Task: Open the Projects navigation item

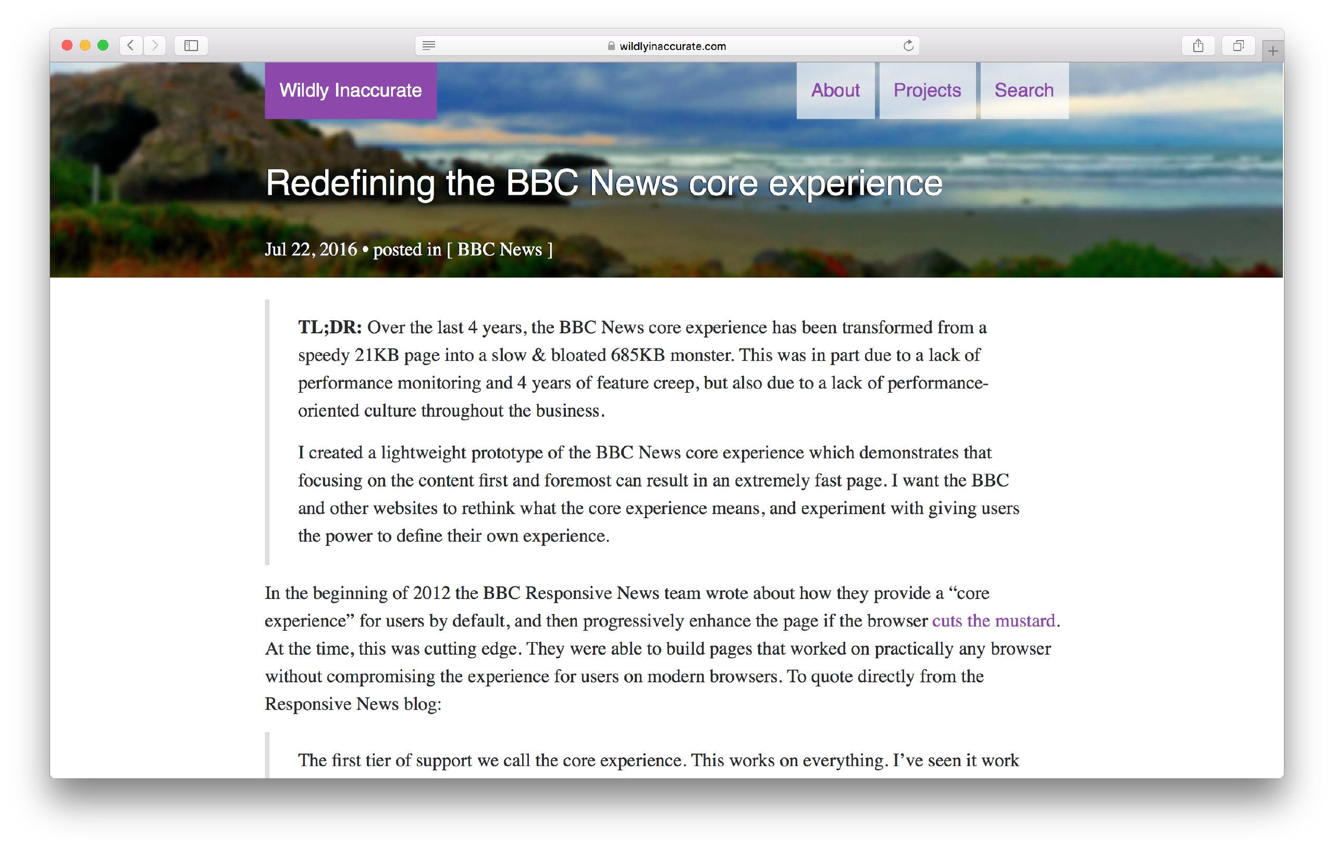Action: (x=928, y=90)
